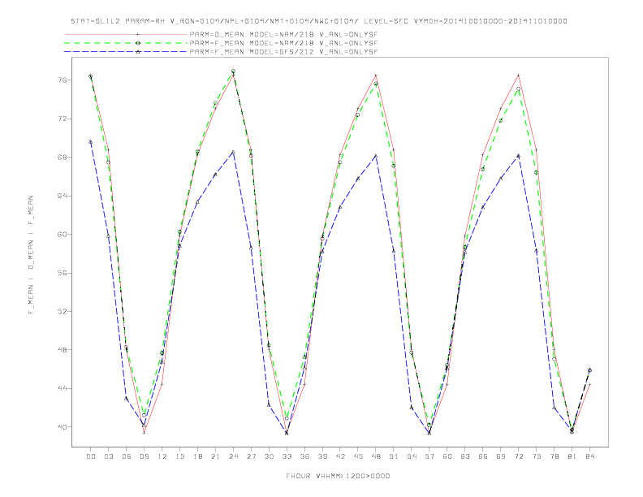The height and width of the screenshot is (497, 643).
Task: Click legend text PARM=F_MEAN MODEL=GFS/212
Action: [x=252, y=52]
